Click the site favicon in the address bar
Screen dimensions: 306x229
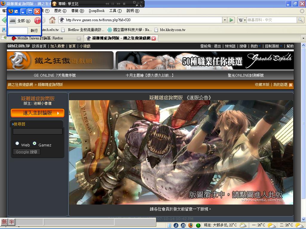click(x=62, y=20)
